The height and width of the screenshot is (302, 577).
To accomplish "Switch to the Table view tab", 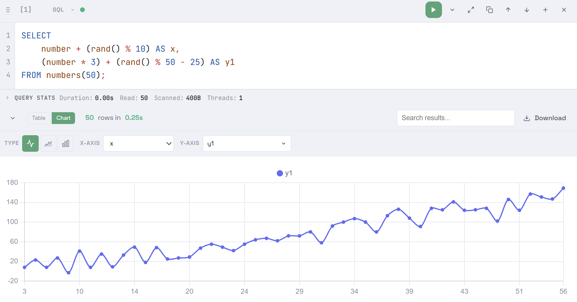I will (x=39, y=118).
